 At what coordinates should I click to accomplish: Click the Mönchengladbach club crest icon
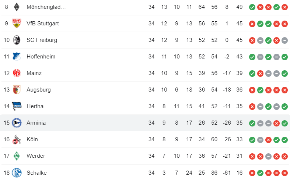coord(17,7)
